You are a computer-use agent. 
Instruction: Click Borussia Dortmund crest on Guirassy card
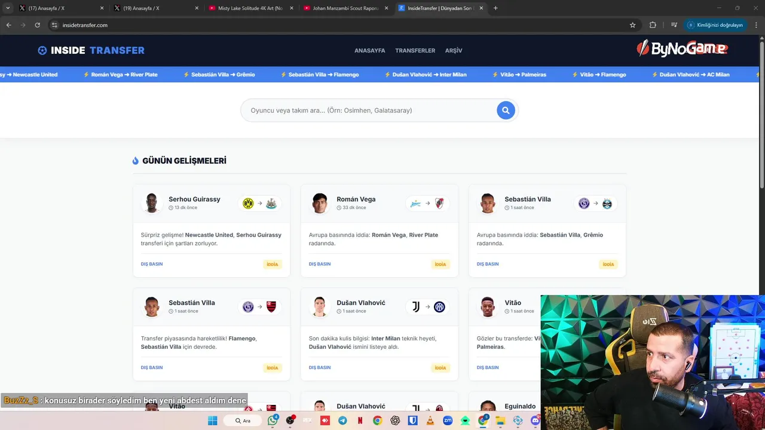pyautogui.click(x=248, y=204)
